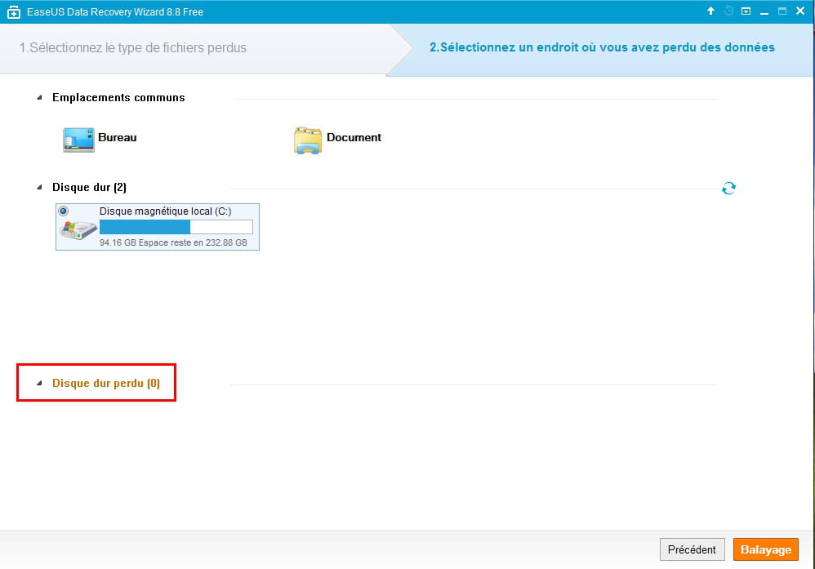Select the Document folder icon
The image size is (815, 569).
[308, 140]
